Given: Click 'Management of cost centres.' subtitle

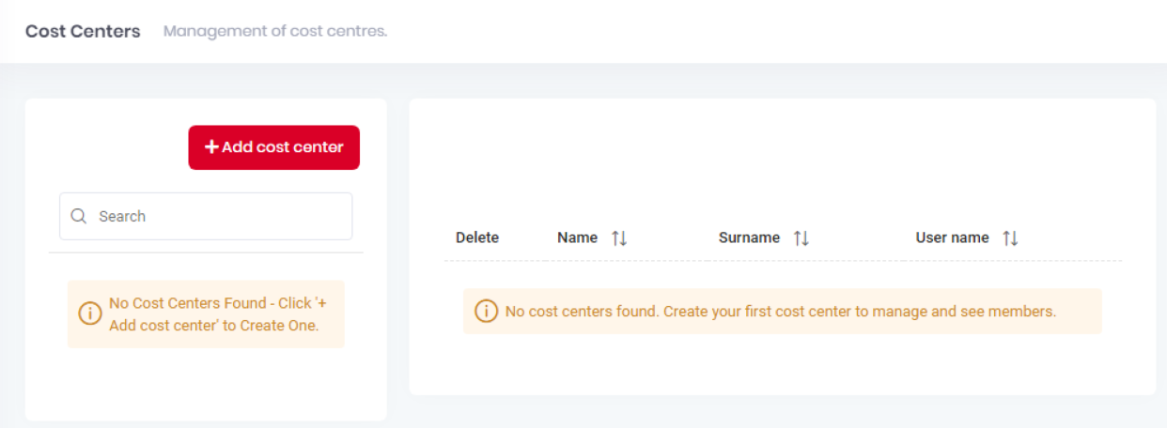Looking at the screenshot, I should click(275, 31).
